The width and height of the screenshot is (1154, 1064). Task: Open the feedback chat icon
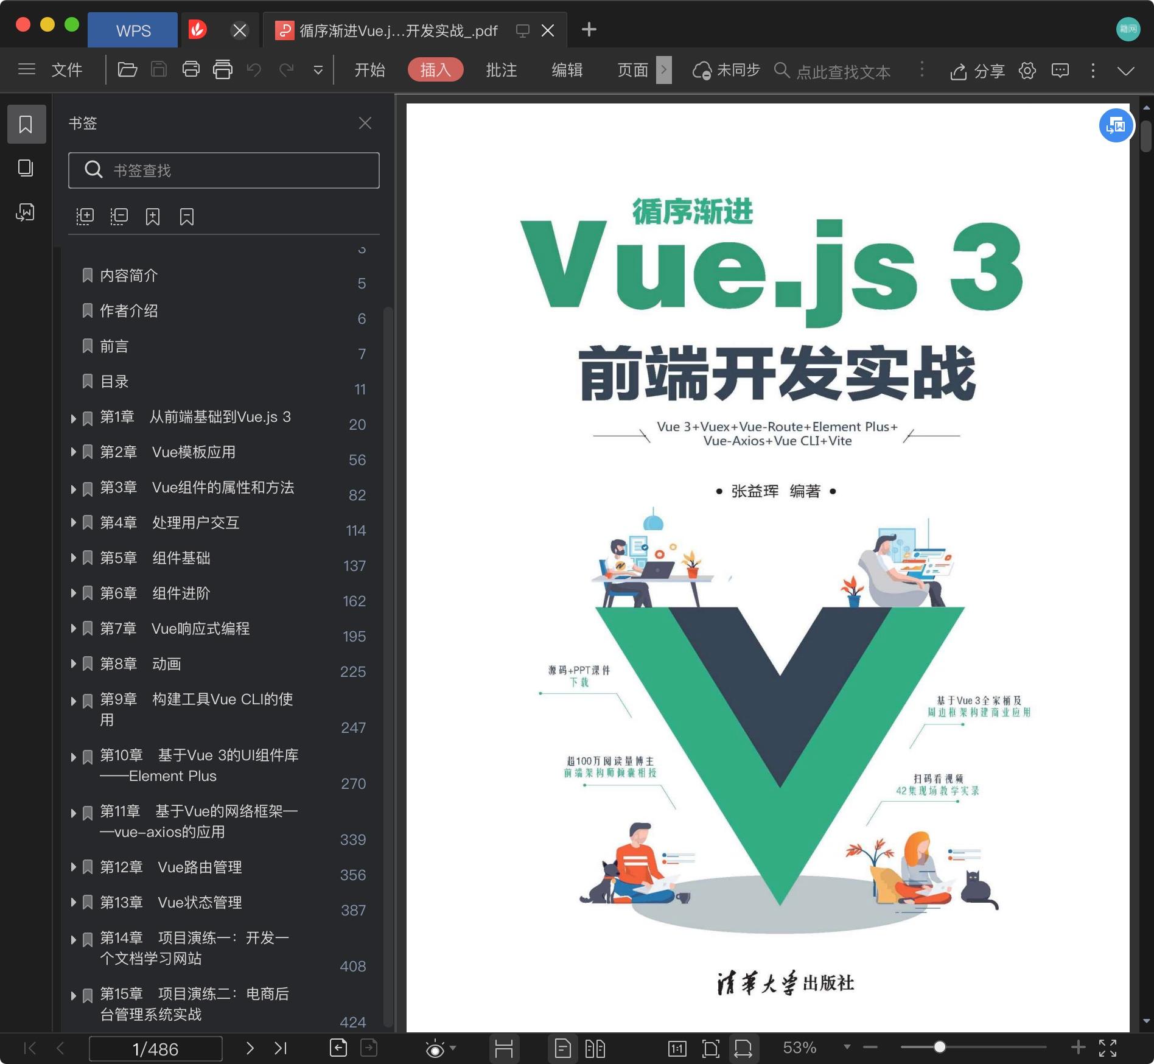point(1060,71)
